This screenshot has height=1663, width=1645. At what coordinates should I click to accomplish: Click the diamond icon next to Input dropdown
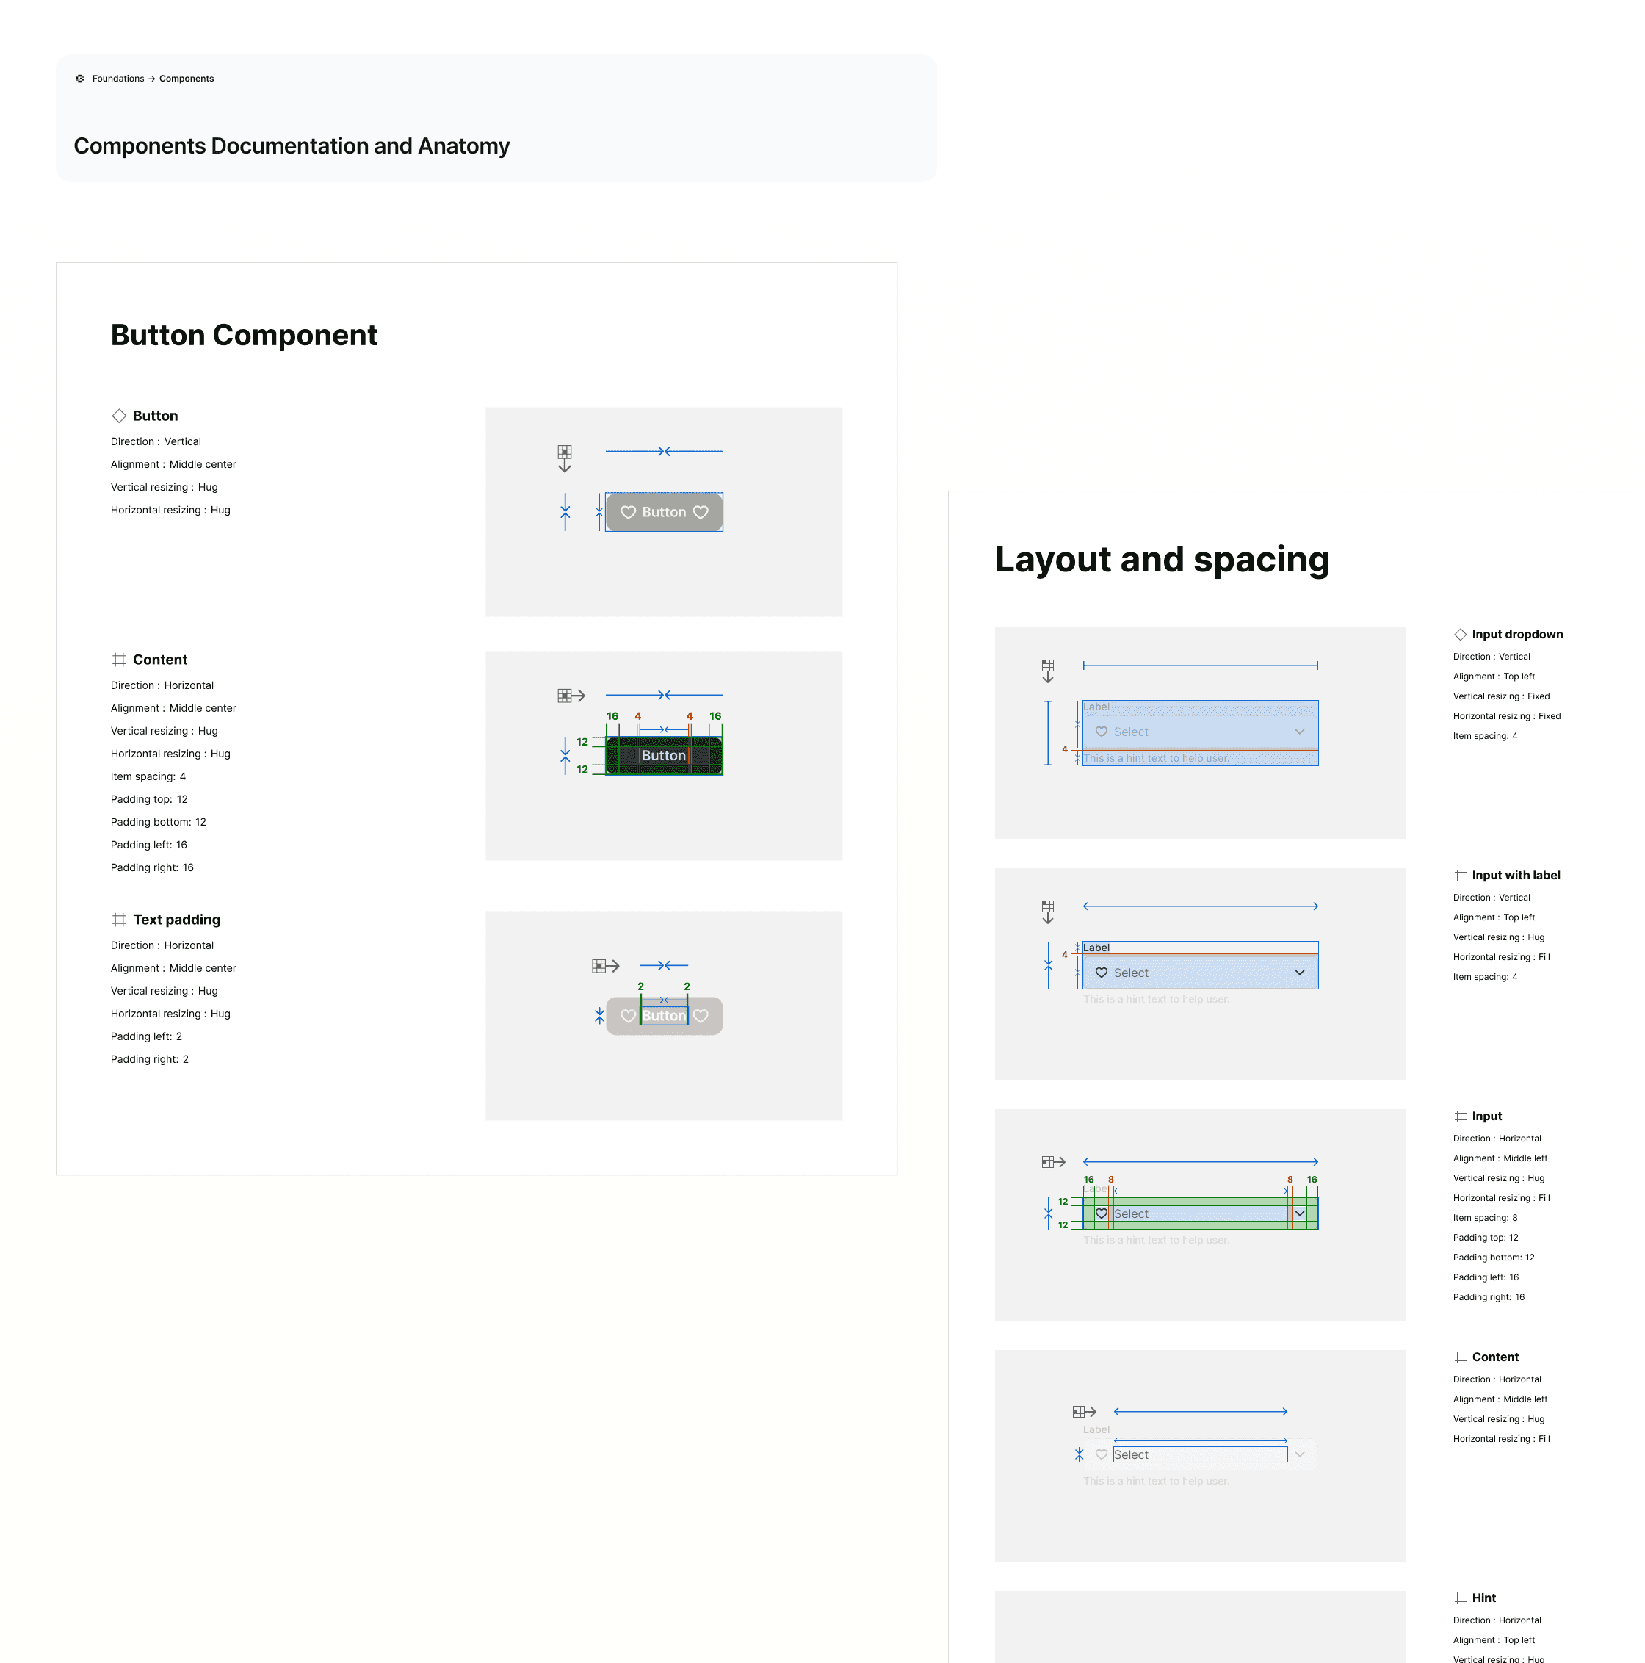1460,635
